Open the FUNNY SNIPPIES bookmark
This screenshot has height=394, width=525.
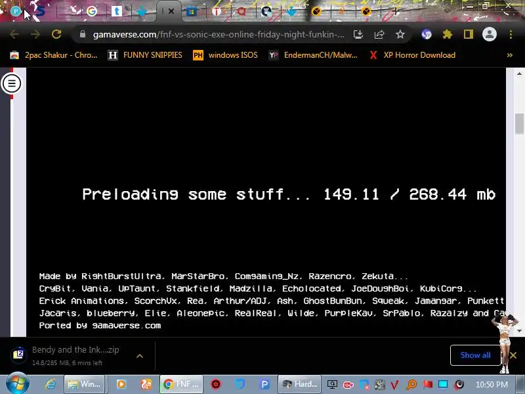tap(145, 55)
